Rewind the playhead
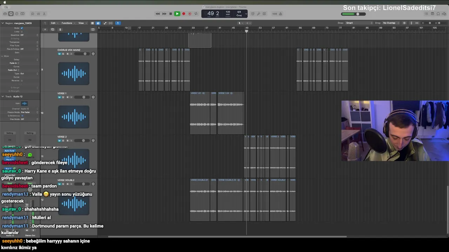This screenshot has height=252, width=449. 158,14
